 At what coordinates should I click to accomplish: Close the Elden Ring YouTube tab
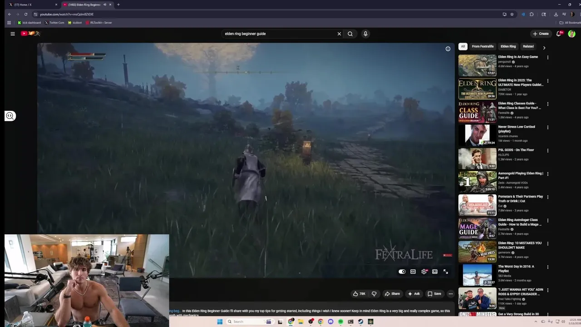tap(110, 5)
